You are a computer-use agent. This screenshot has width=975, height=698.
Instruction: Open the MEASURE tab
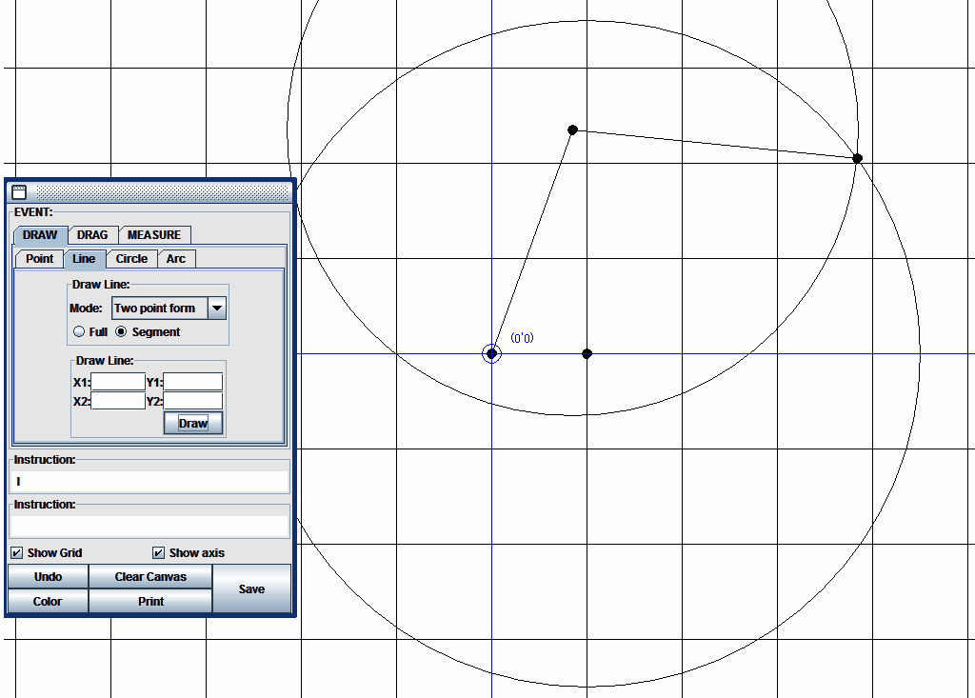point(154,235)
